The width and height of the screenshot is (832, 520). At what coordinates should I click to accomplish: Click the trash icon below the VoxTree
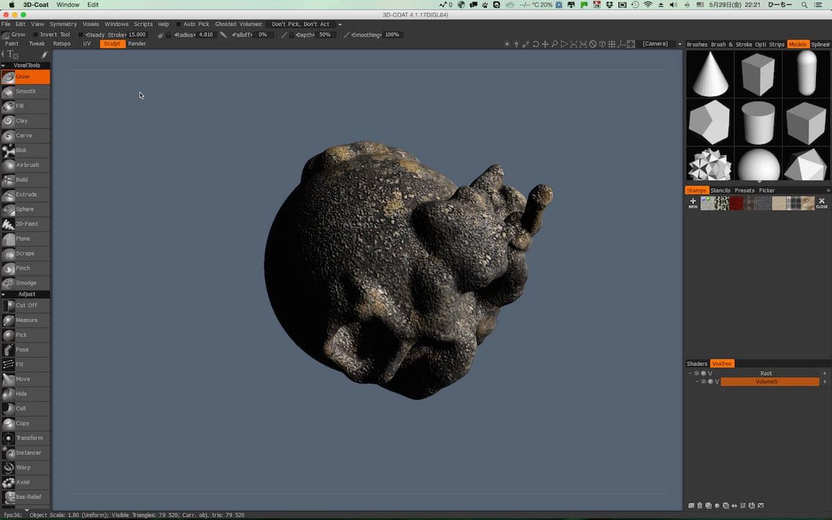[x=699, y=505]
